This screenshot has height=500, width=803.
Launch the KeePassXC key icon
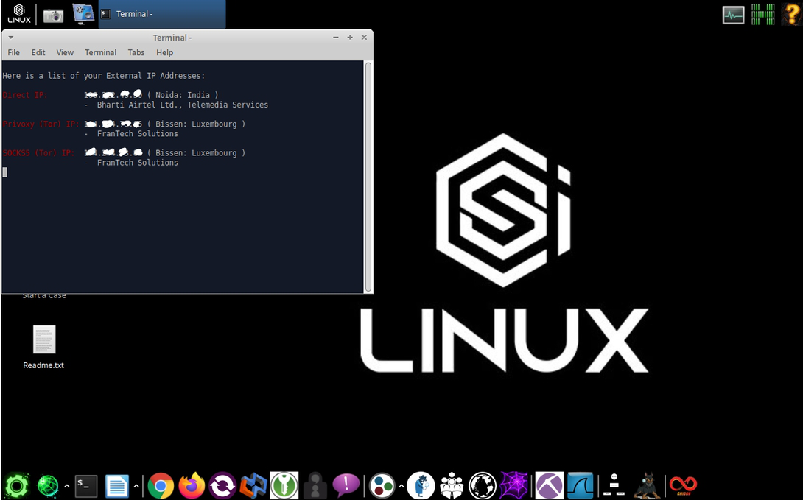click(284, 485)
